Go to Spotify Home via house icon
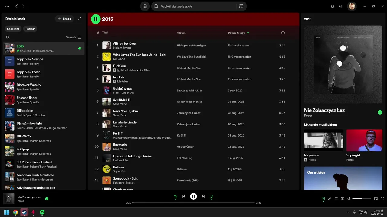Viewport: 387px width, 217px height. coord(145,6)
